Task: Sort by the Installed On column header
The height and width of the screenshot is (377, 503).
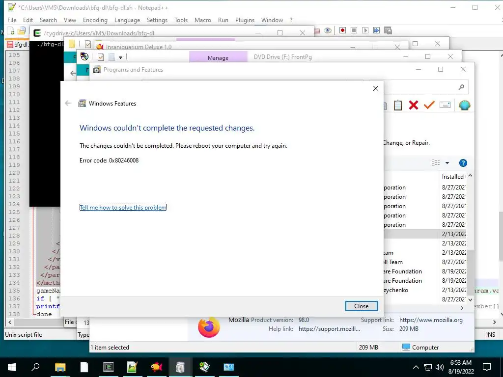Action: 453,176
